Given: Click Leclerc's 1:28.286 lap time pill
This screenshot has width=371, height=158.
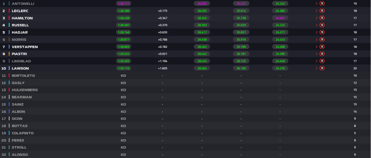Looking at the screenshot, I should 124,11.
